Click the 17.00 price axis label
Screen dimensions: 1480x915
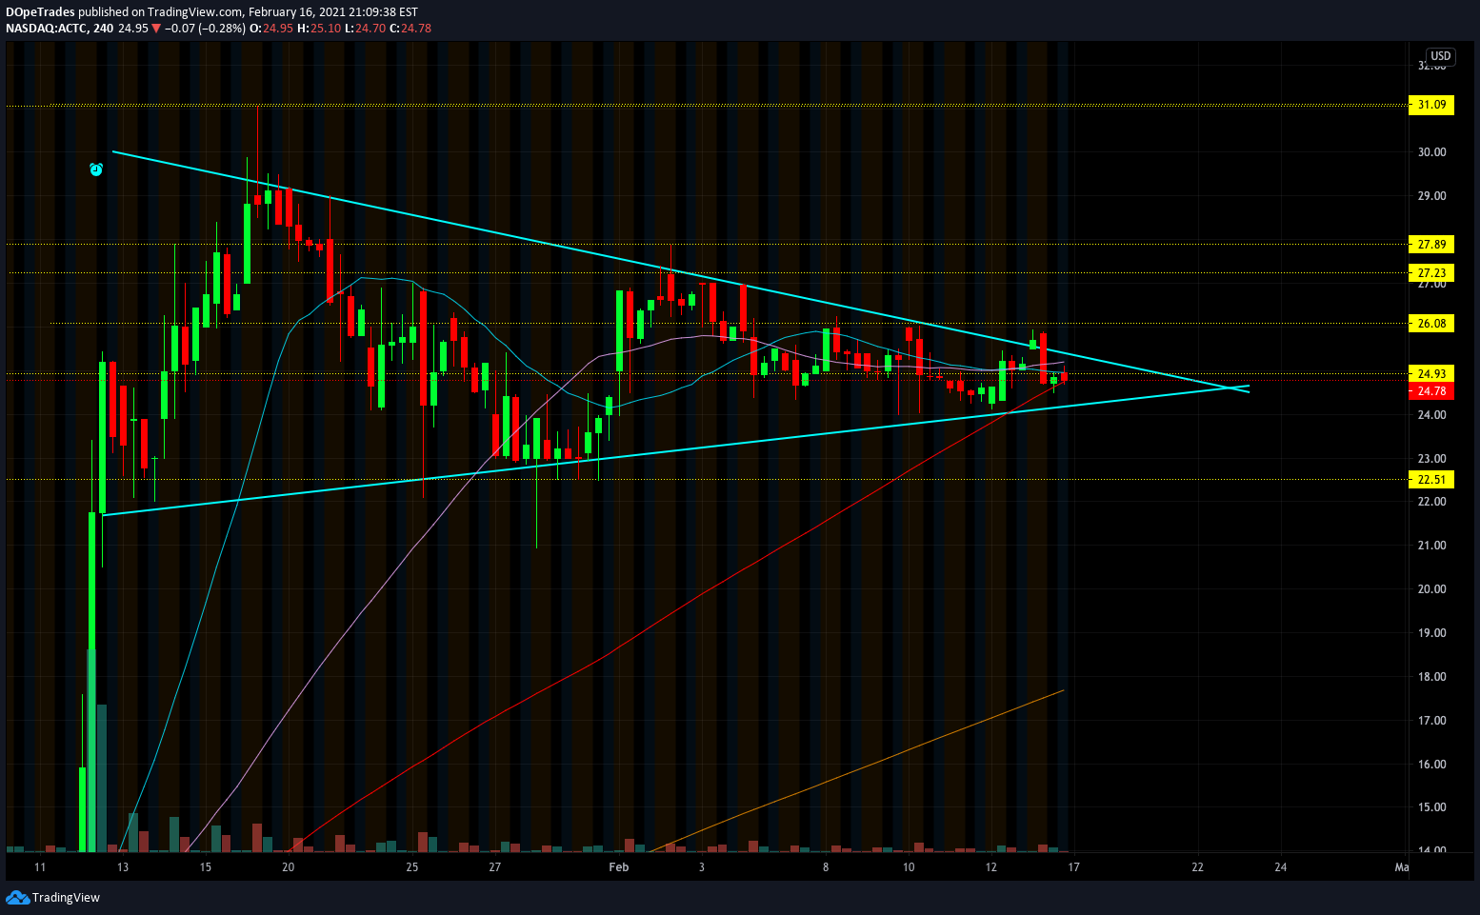[1431, 721]
